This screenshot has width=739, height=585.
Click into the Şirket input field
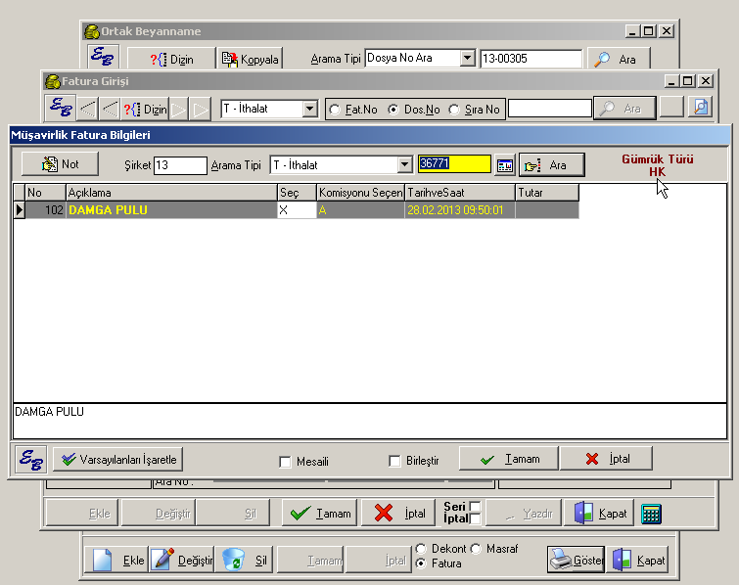(x=180, y=165)
